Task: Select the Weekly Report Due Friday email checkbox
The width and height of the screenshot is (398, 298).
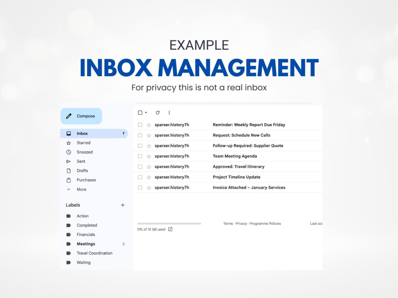Action: (140, 125)
